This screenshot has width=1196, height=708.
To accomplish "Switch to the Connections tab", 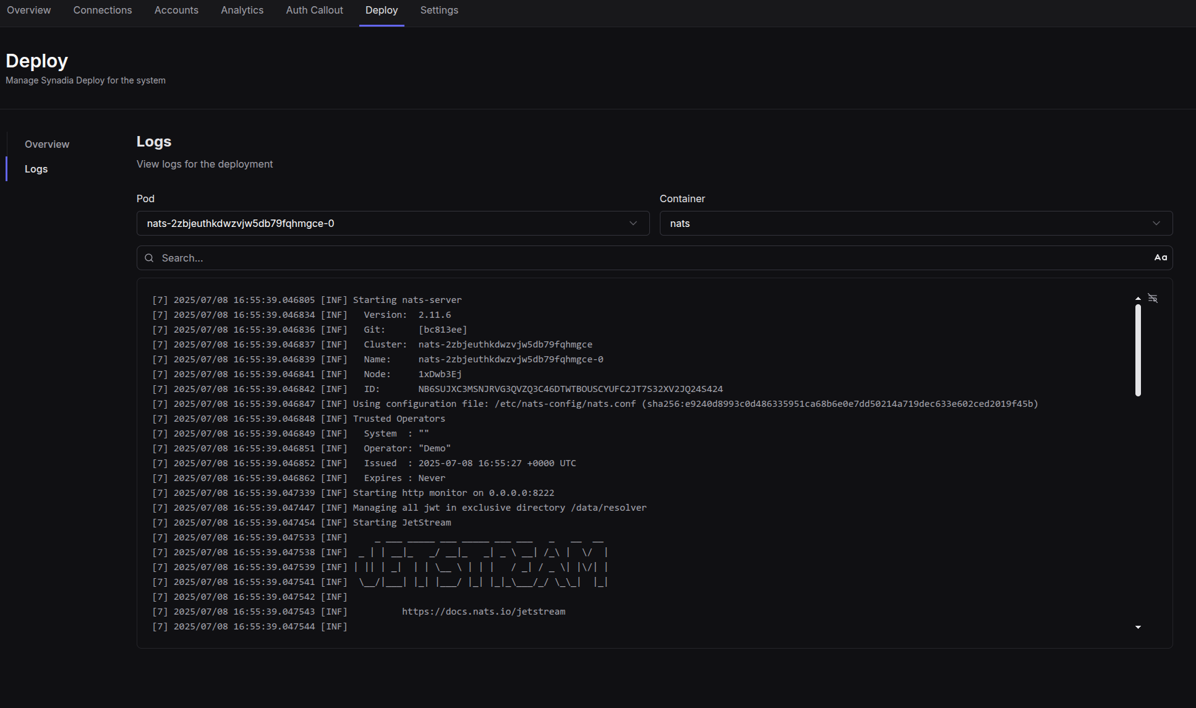I will 103,11.
